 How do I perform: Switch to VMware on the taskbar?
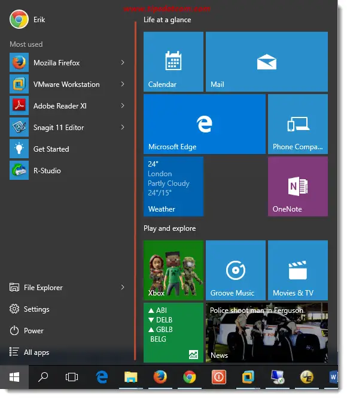tap(248, 377)
